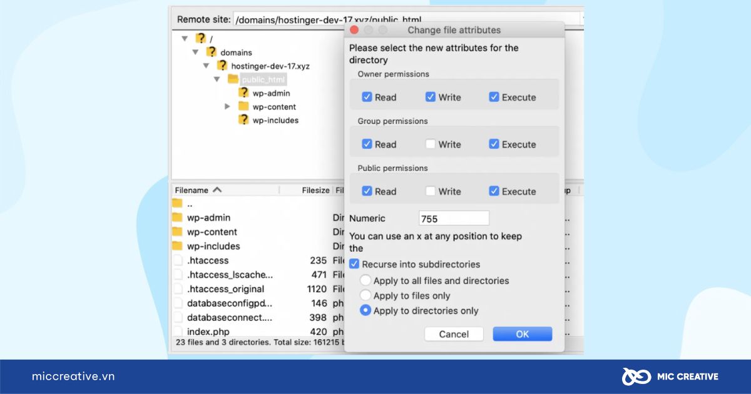Click the wp-includes folder icon in the tree
This screenshot has width=751, height=394.
coord(243,119)
